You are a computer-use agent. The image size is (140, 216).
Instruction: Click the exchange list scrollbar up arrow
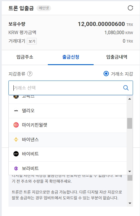pos(129,99)
